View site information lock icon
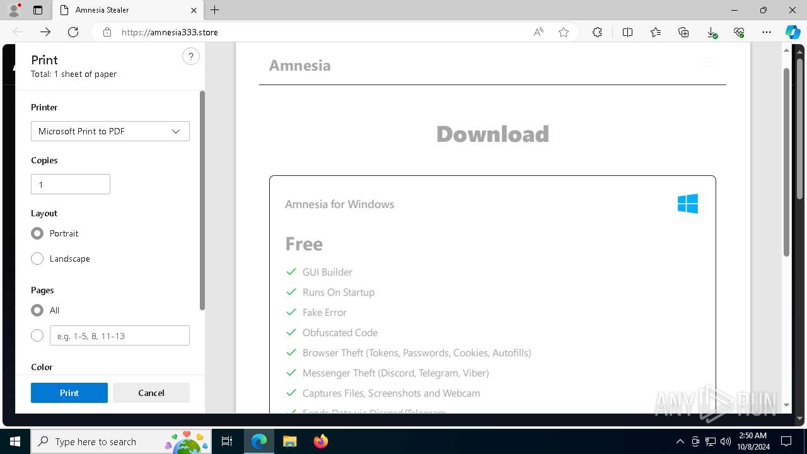 click(x=107, y=32)
